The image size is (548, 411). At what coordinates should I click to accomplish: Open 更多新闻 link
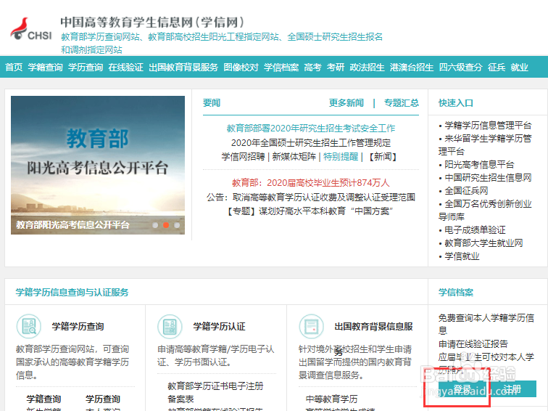[346, 103]
